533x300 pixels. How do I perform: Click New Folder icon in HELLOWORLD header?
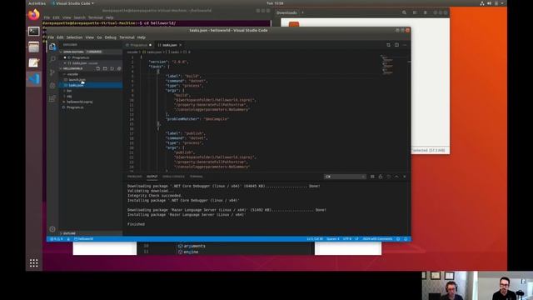tap(105, 68)
